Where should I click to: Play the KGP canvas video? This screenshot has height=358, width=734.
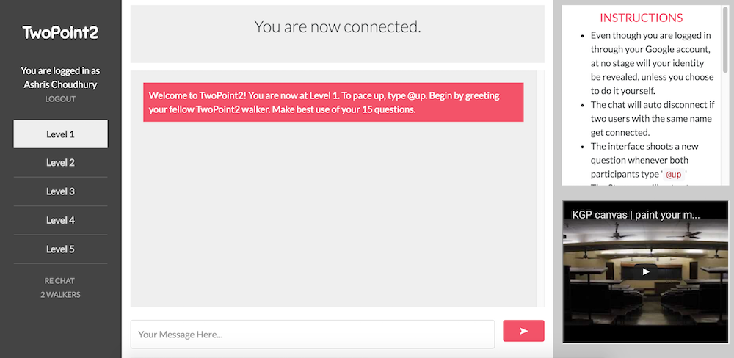[645, 271]
